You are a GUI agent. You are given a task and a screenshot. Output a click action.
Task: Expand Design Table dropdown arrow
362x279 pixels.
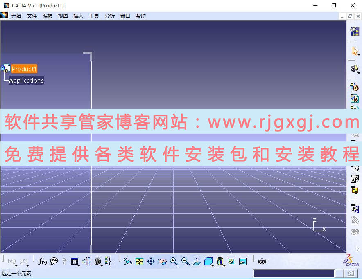coord(79,266)
